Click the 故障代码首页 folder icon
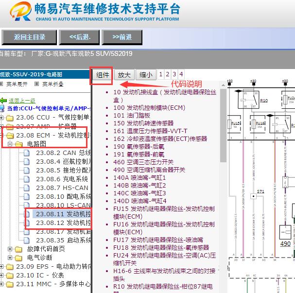 point(18,249)
